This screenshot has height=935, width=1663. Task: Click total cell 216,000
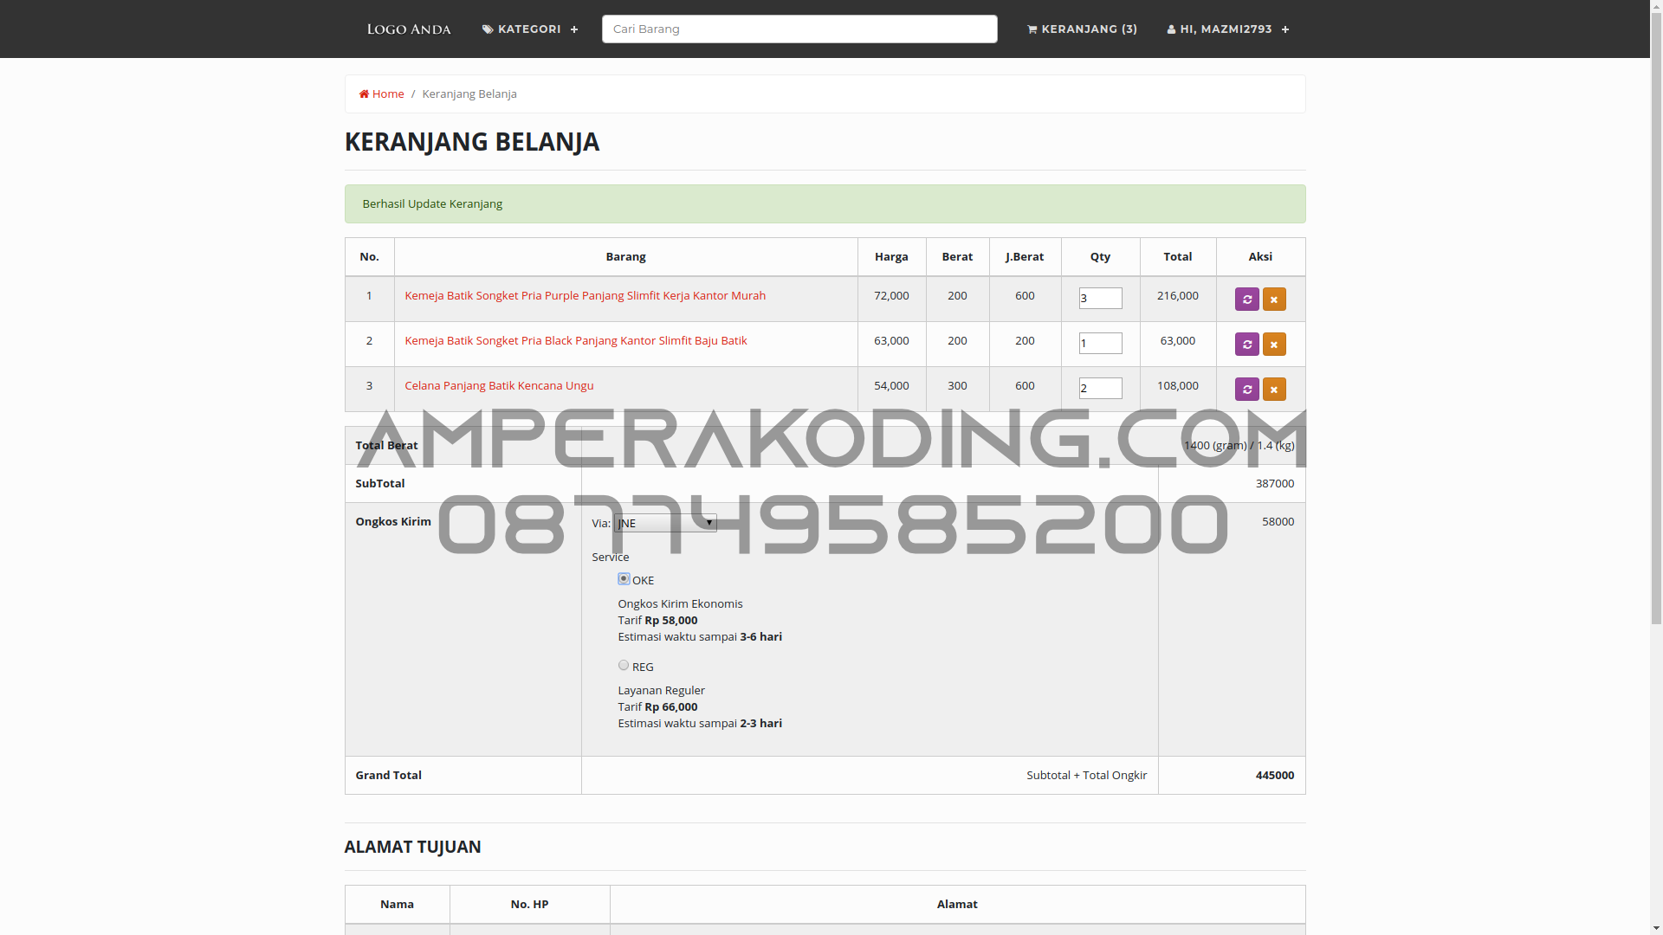pyautogui.click(x=1178, y=295)
